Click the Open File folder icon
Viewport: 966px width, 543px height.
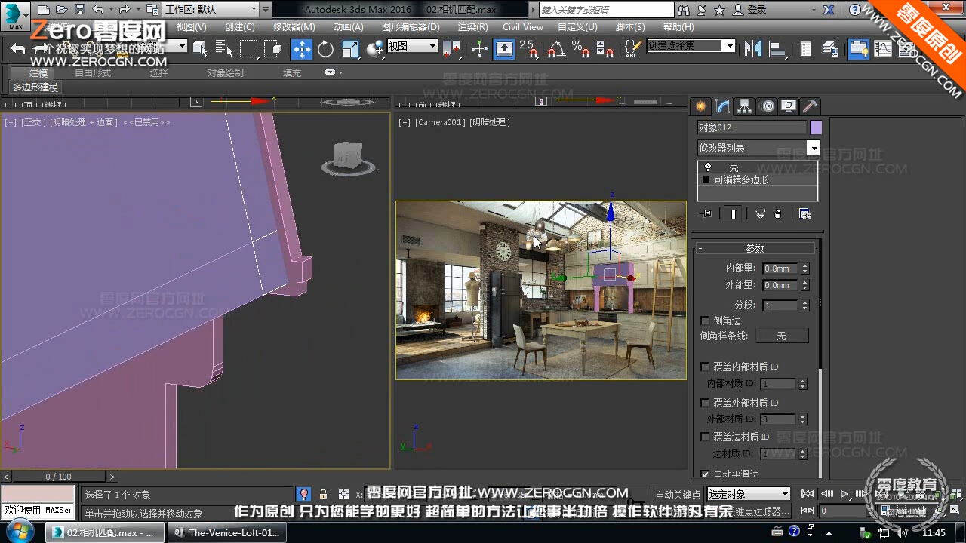(63, 10)
